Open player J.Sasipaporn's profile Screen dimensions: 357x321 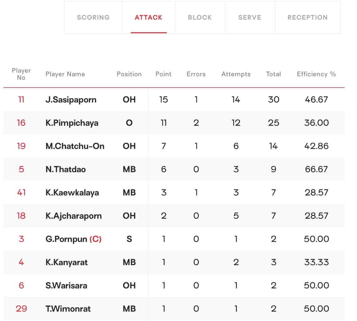click(71, 100)
